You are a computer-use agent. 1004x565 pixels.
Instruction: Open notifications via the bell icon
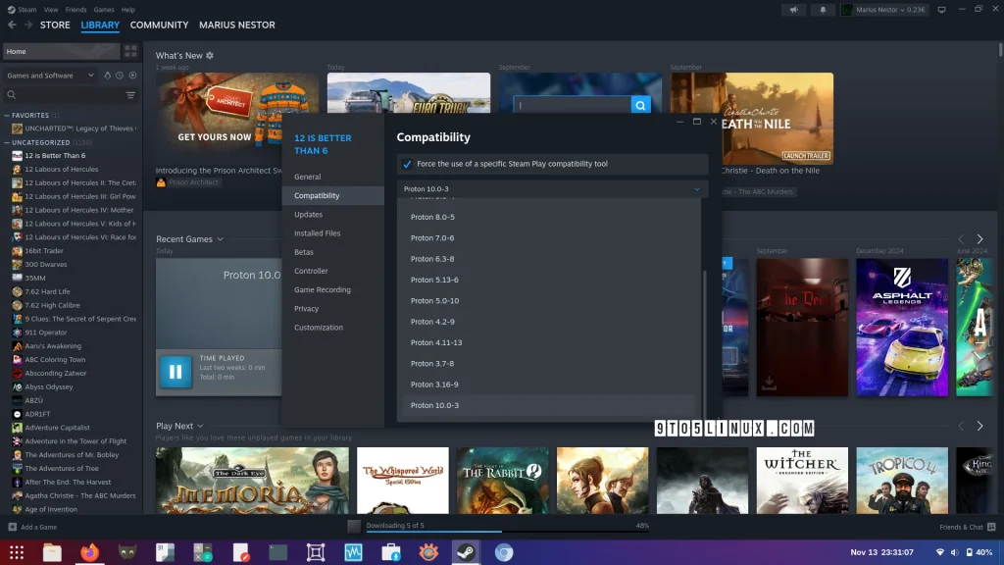(x=823, y=9)
